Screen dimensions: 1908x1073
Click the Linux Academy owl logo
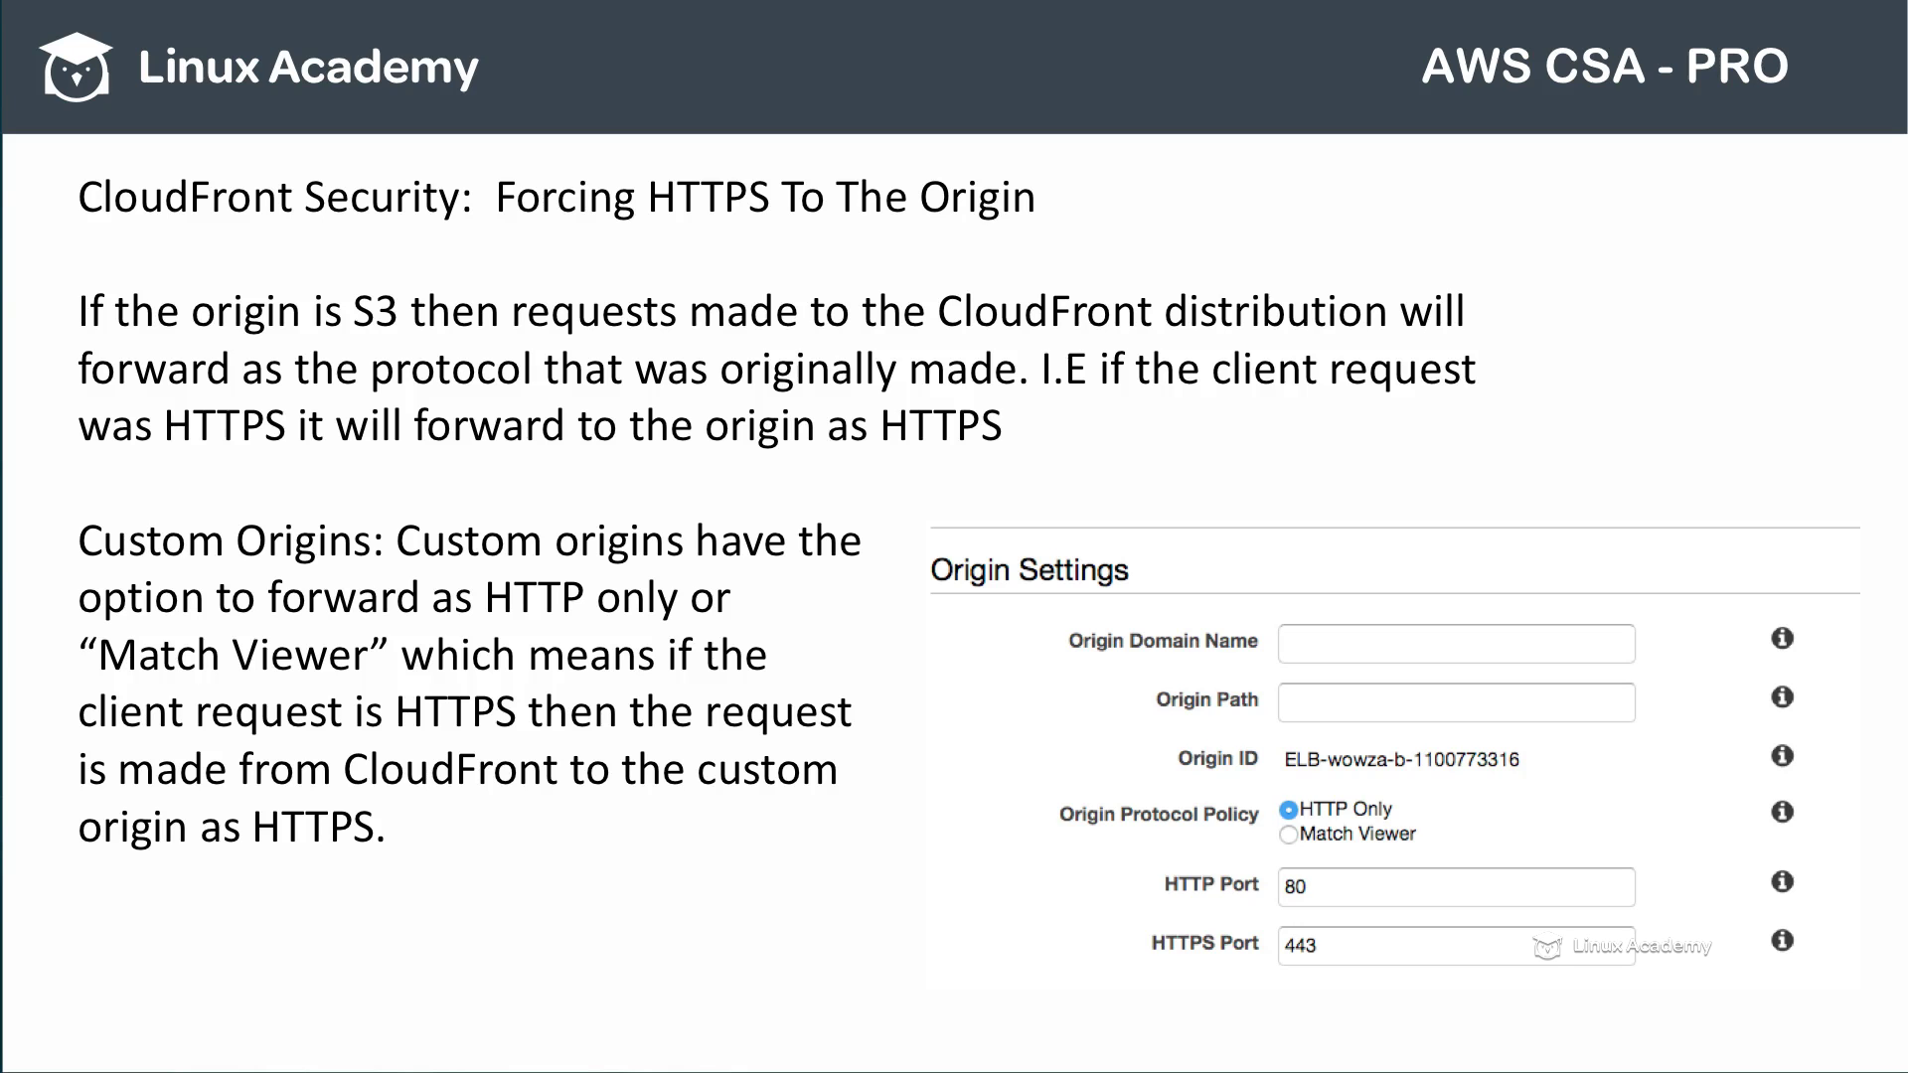pyautogui.click(x=76, y=67)
